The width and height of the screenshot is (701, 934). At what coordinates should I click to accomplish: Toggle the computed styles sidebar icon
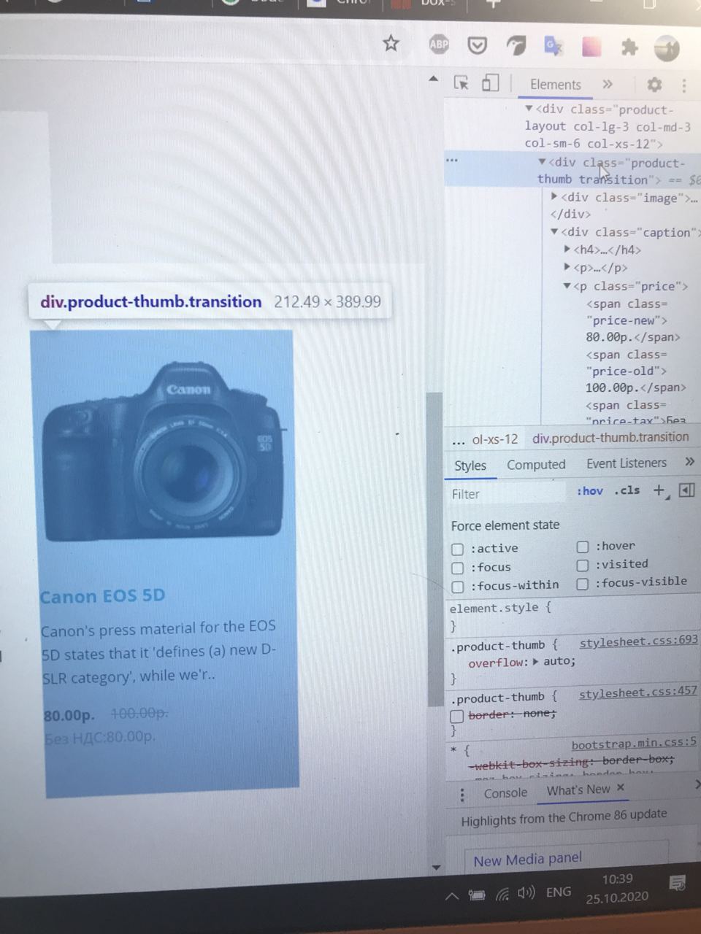[686, 490]
